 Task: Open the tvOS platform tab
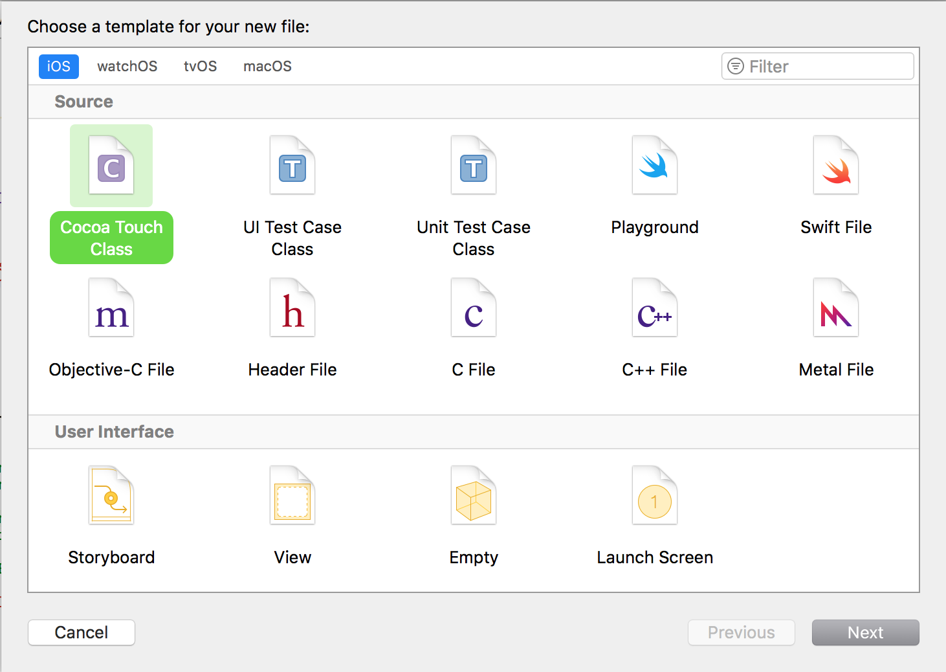[x=201, y=66]
